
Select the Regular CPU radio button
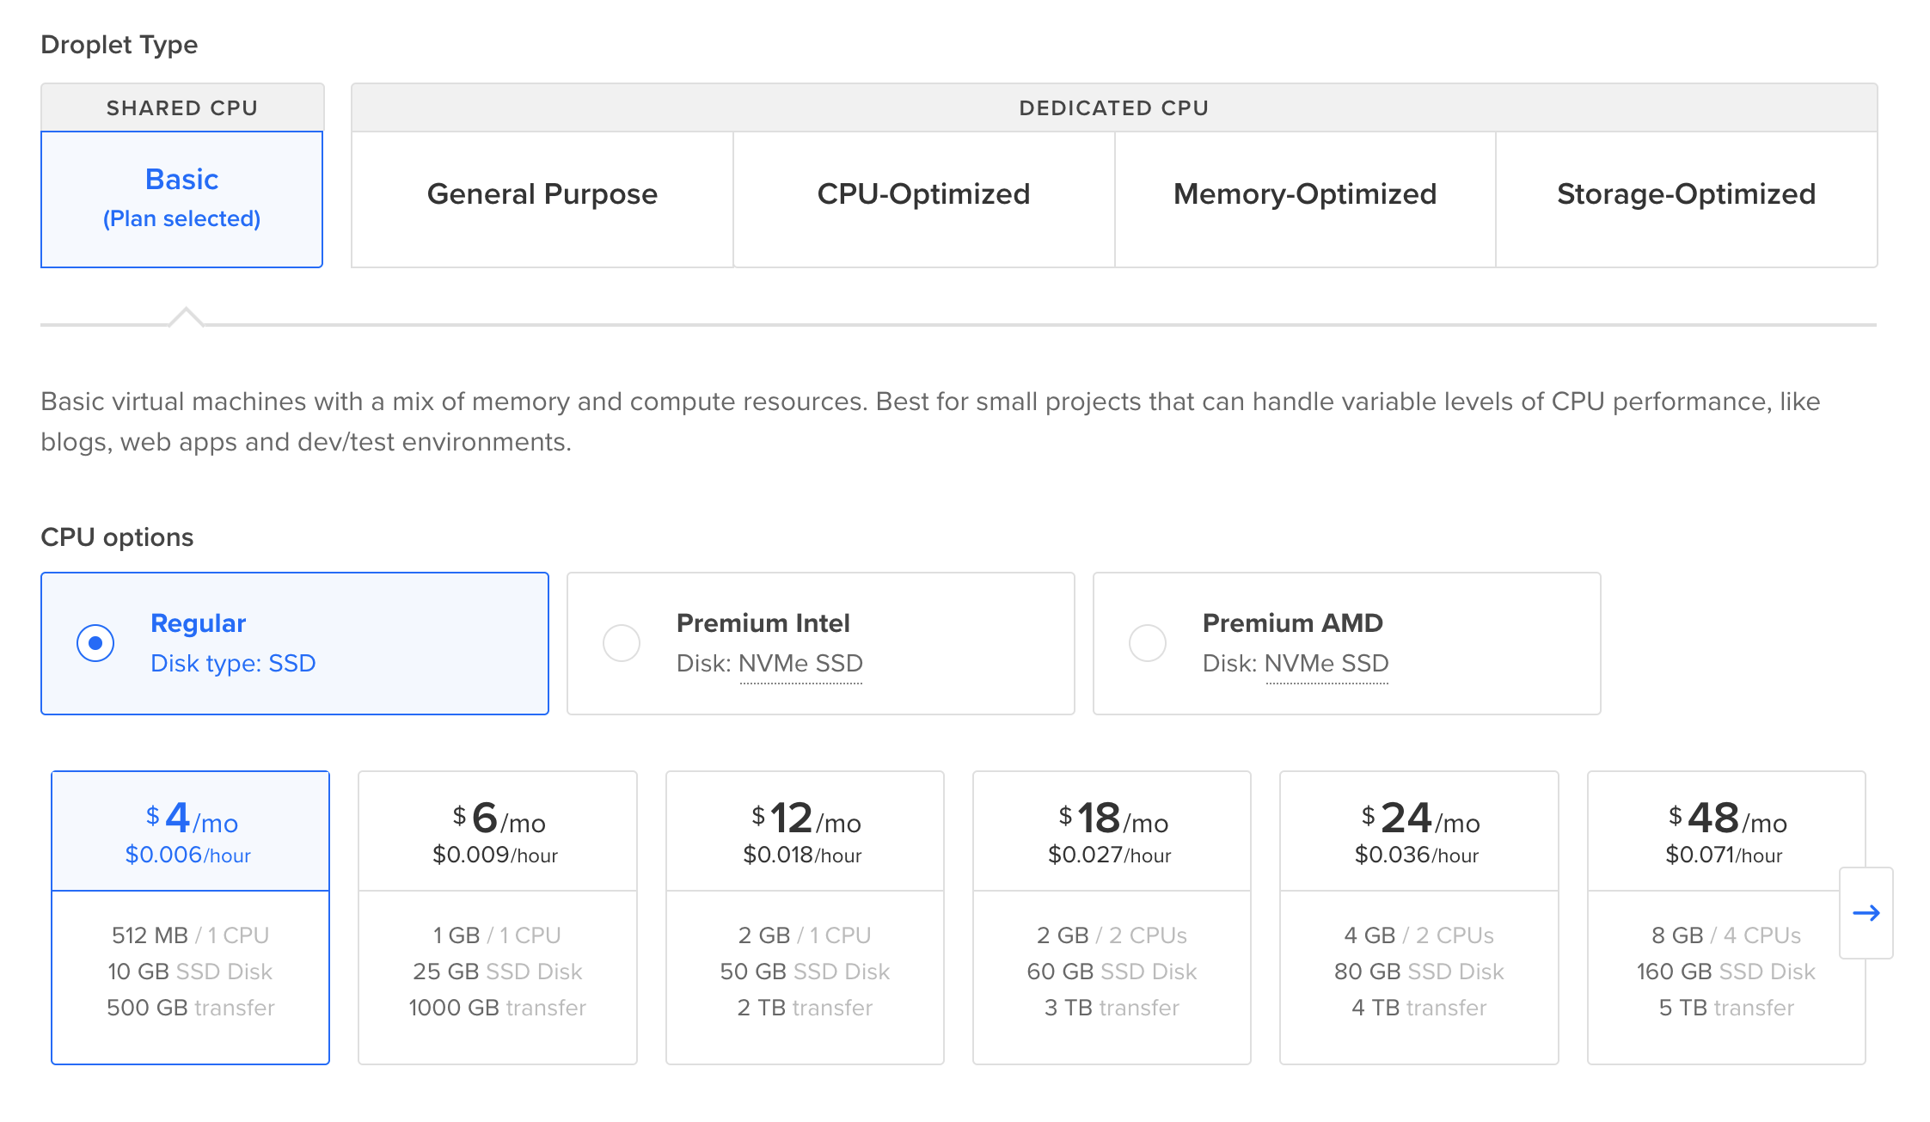(x=95, y=643)
